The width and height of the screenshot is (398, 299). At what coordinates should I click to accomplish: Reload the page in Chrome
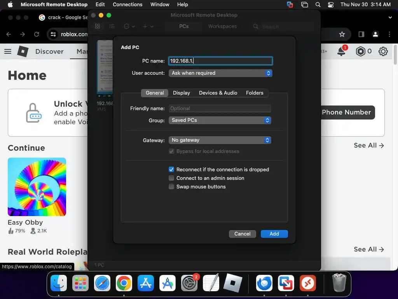coord(37,34)
